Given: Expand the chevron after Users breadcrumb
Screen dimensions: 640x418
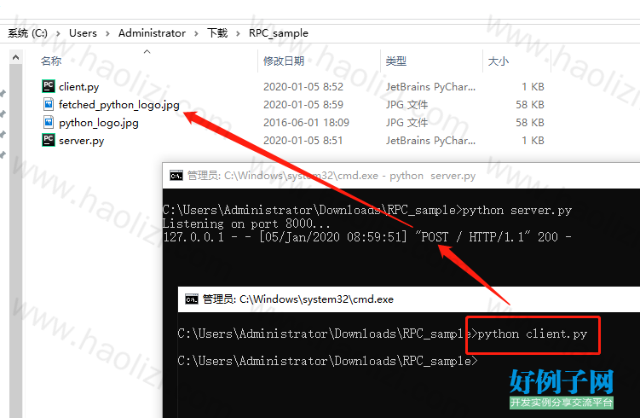Looking at the screenshot, I should [107, 33].
